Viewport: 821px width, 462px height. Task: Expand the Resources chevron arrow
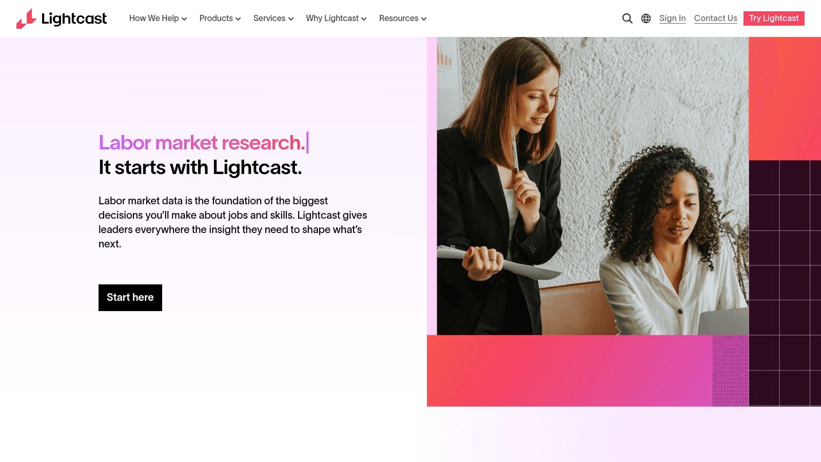424,19
